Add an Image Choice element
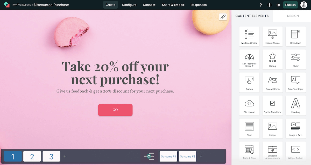Image resolution: width=311 pixels, height=165 pixels. coord(272,36)
